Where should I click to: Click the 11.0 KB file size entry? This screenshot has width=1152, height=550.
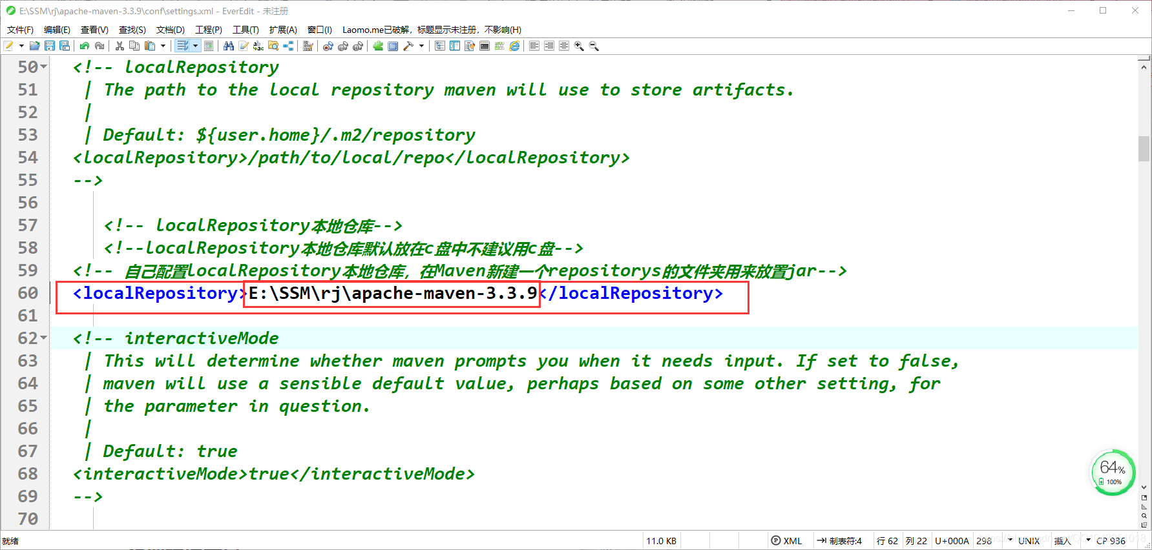(661, 541)
